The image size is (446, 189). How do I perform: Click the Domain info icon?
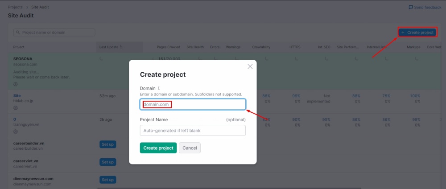click(x=159, y=88)
